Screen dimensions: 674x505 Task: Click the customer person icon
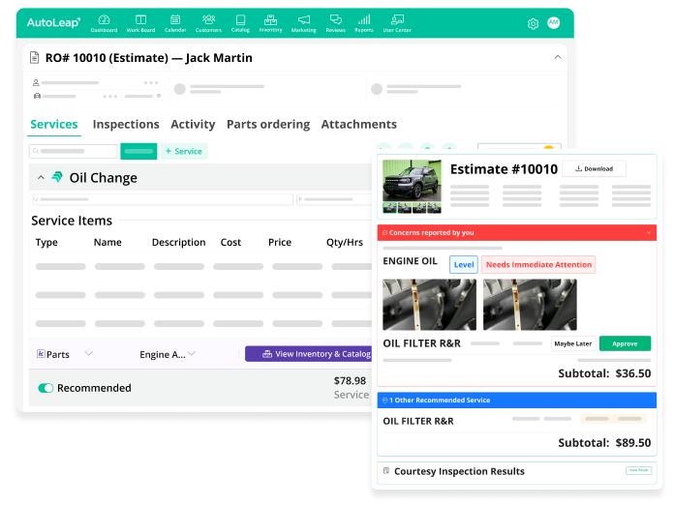click(36, 82)
